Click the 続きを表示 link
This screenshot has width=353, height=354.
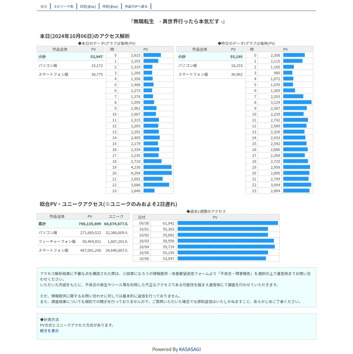(x=49, y=331)
